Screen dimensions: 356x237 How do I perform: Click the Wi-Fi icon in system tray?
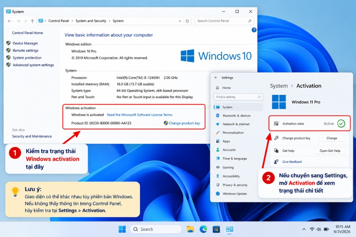(x=312, y=229)
